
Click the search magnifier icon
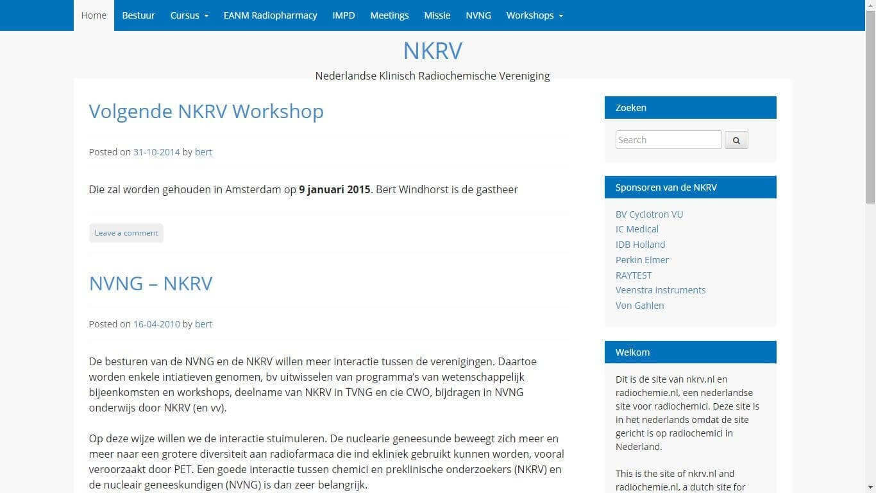coord(736,139)
